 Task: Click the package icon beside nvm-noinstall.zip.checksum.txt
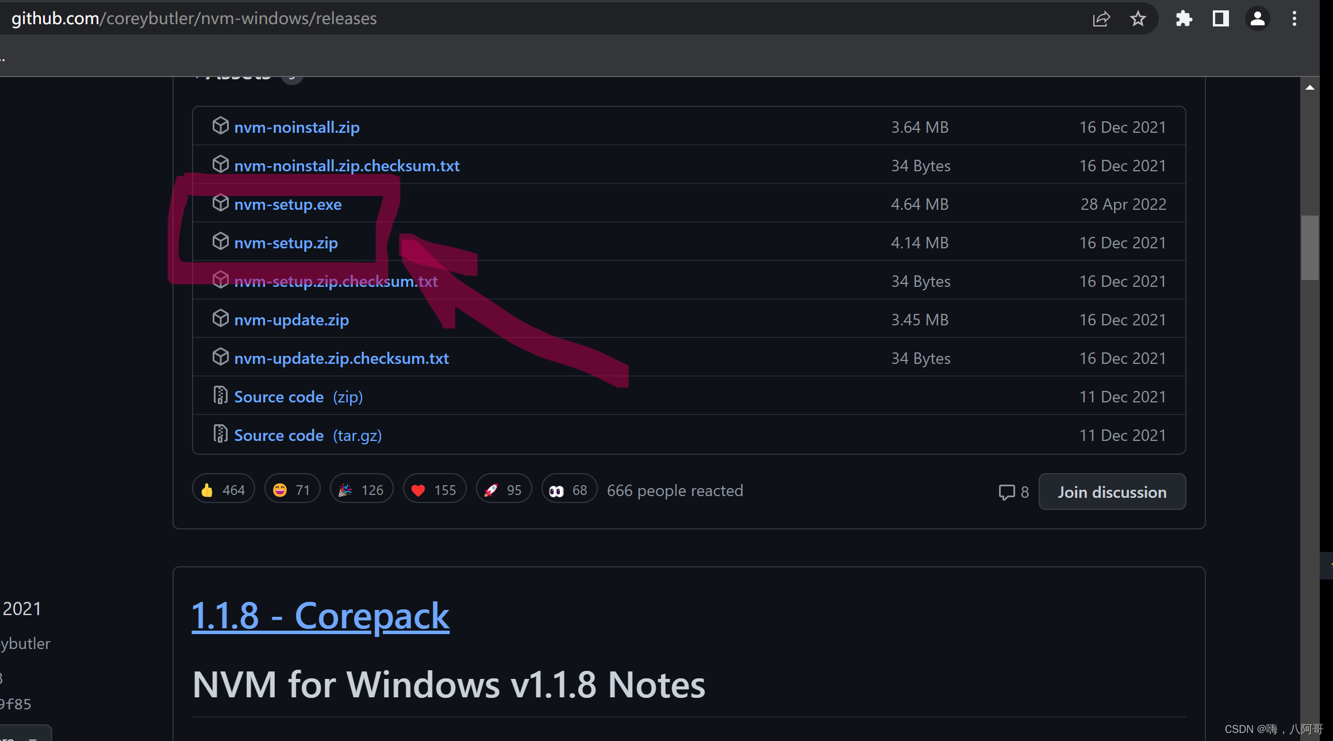point(220,164)
